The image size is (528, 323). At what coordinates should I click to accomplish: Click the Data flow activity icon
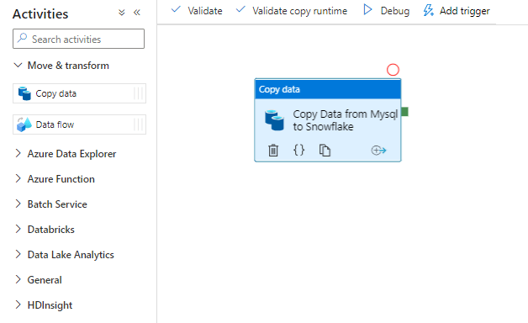click(24, 124)
